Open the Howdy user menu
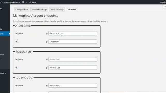This screenshot has height=93, width=166. click(163, 2)
